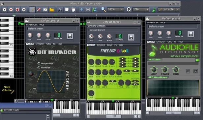The image size is (203, 120).
Task: Open FX tab in AudioFile Processor window
Action: (x=175, y=42)
